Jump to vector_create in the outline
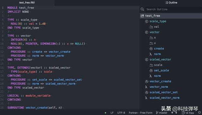Viewport: 202px width, 115px height. [x=160, y=81]
